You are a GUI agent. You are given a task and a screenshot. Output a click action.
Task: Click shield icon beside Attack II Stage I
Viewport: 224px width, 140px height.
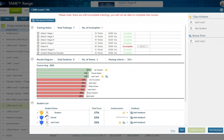click(38, 43)
